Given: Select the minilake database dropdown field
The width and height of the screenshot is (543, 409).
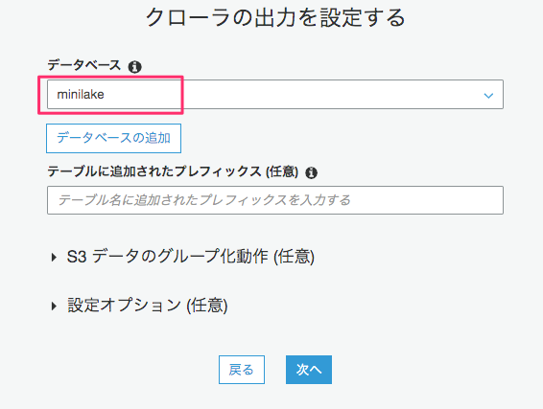Looking at the screenshot, I should click(275, 95).
